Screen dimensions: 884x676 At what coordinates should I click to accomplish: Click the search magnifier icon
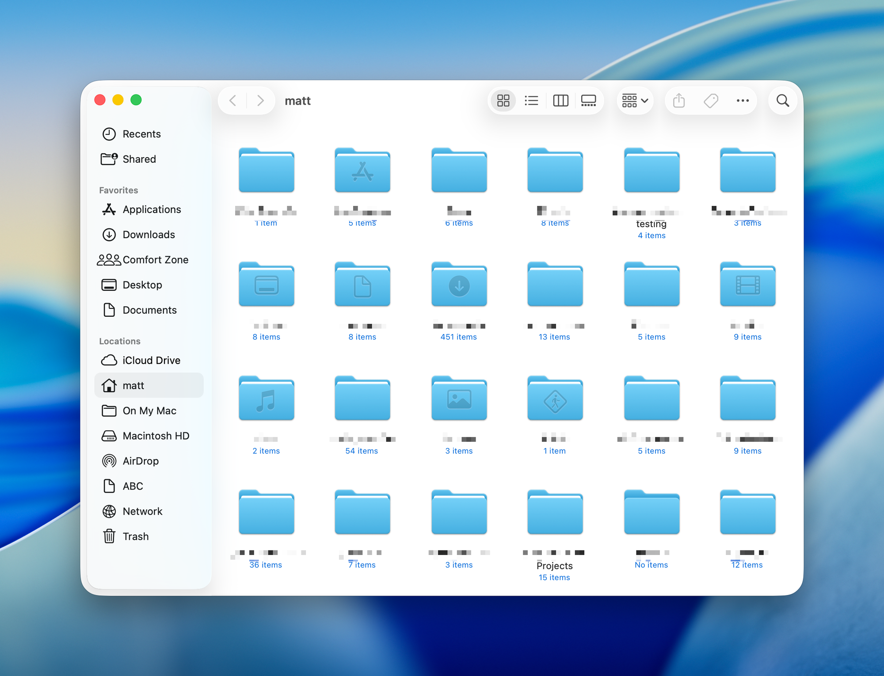pos(782,101)
